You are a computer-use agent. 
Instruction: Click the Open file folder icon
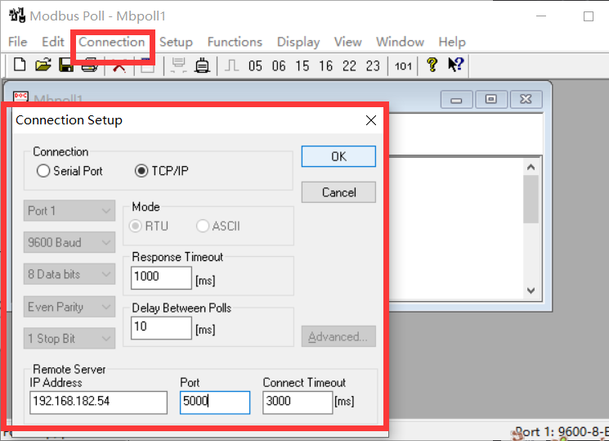point(43,65)
